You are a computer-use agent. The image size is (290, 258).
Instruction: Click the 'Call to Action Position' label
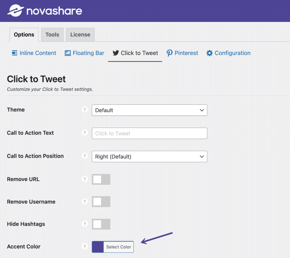35,156
